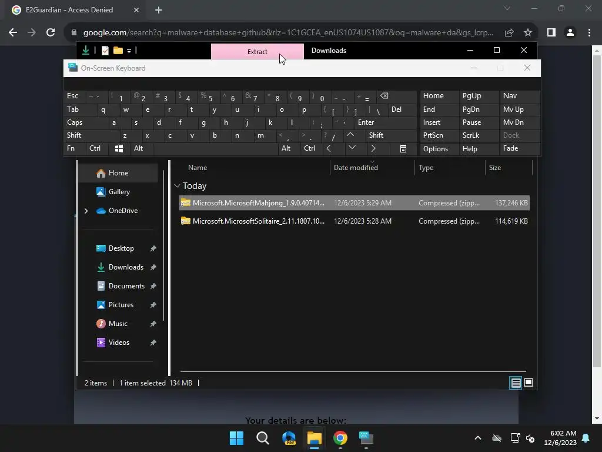The height and width of the screenshot is (452, 602).
Task: Show hidden system tray icons
Action: (x=477, y=438)
